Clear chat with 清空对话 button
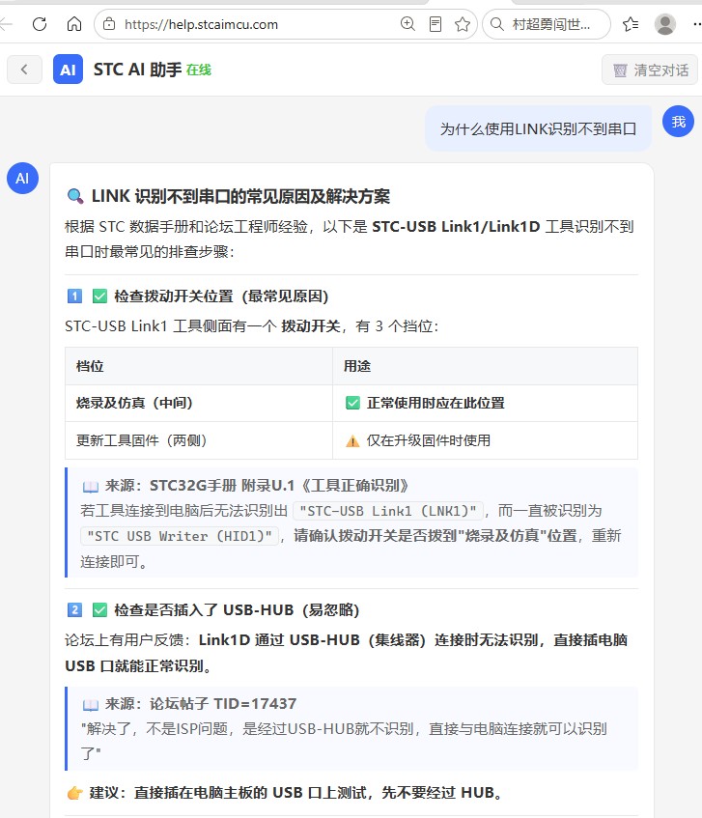This screenshot has width=702, height=818. coord(650,70)
